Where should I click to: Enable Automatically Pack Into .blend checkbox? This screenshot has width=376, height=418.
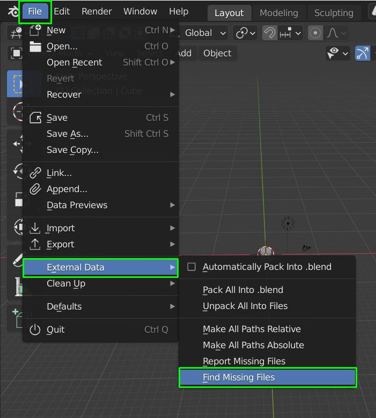coord(191,267)
